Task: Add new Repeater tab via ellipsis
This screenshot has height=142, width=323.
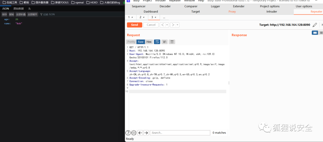Action: pyautogui.click(x=164, y=17)
